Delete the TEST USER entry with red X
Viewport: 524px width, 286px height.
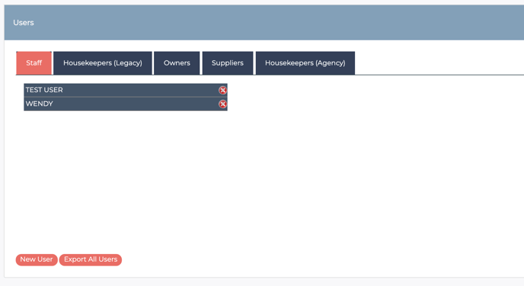pyautogui.click(x=222, y=90)
